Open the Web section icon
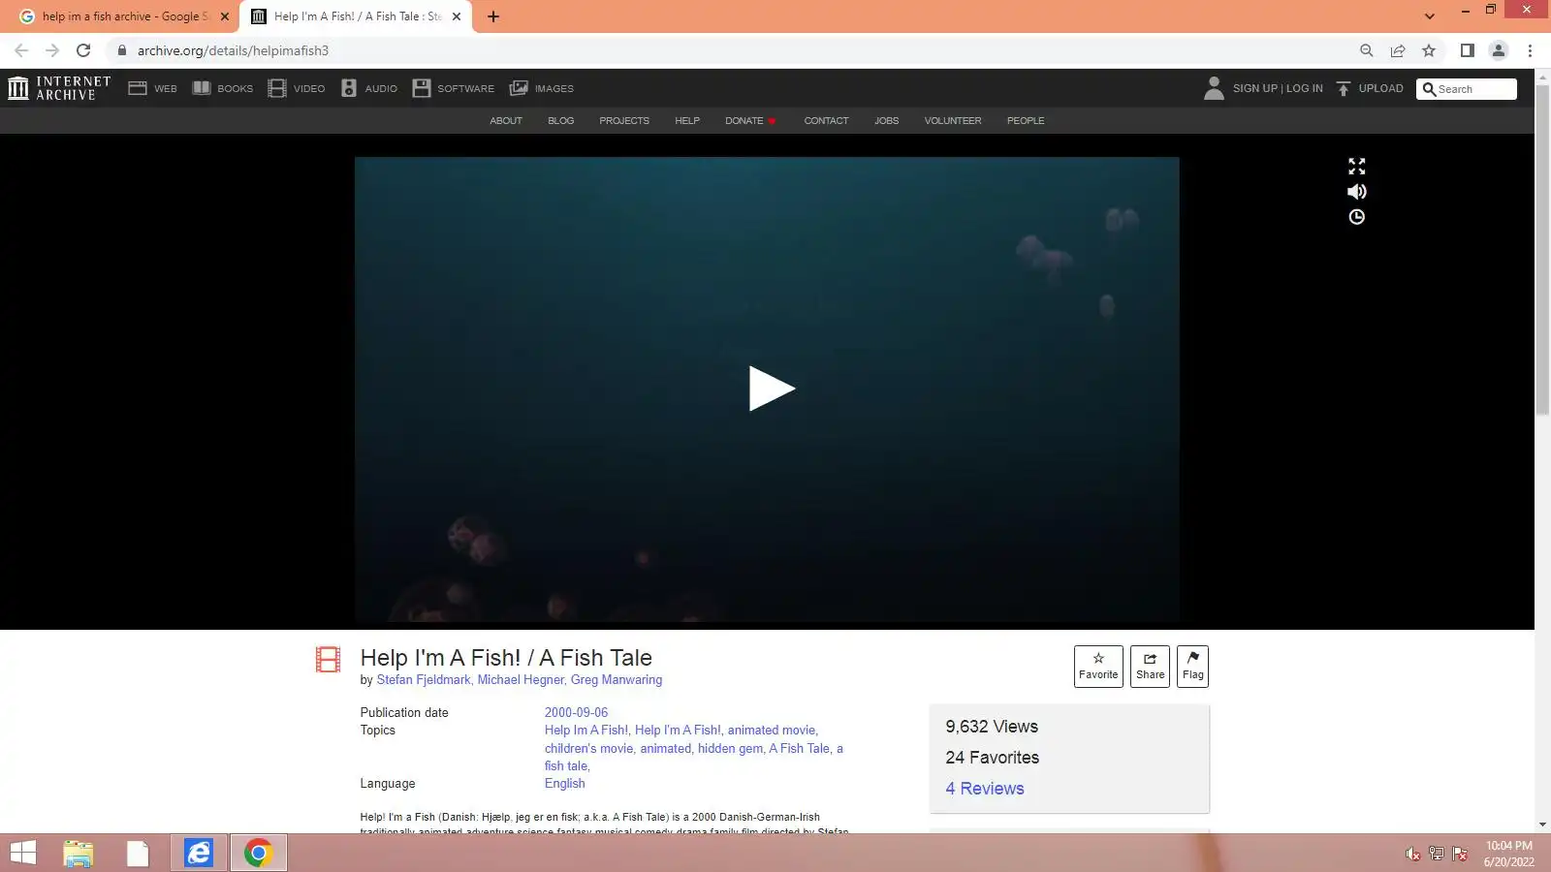Screen dimensions: 1551x872 click(138, 88)
